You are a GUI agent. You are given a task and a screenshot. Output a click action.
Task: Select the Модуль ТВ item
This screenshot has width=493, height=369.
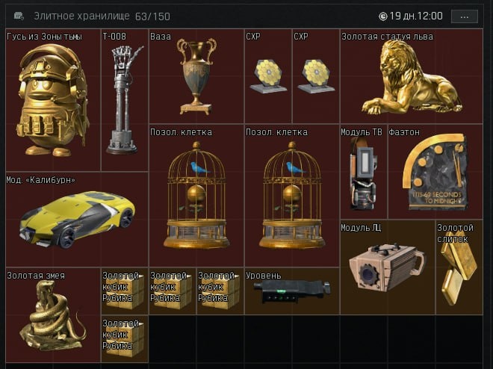point(364,172)
